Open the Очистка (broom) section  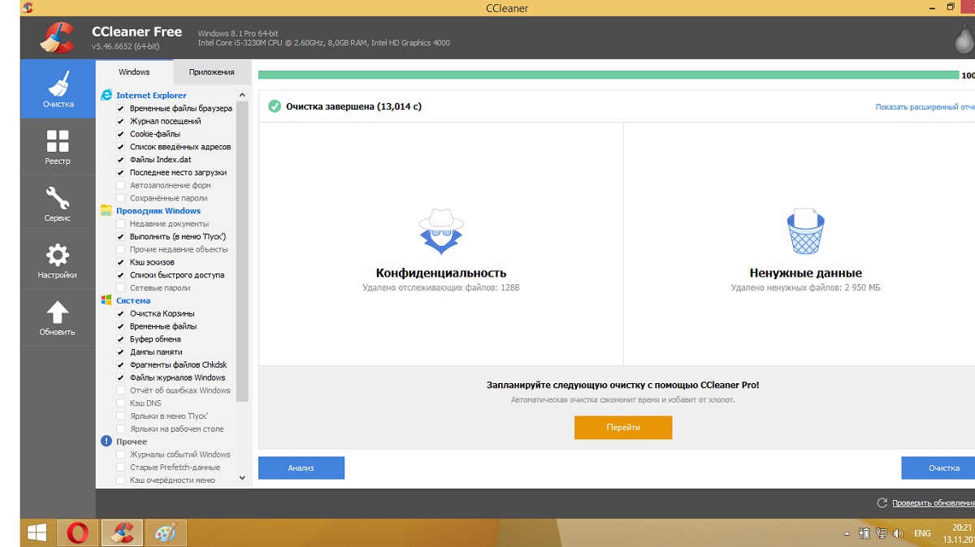coord(58,89)
